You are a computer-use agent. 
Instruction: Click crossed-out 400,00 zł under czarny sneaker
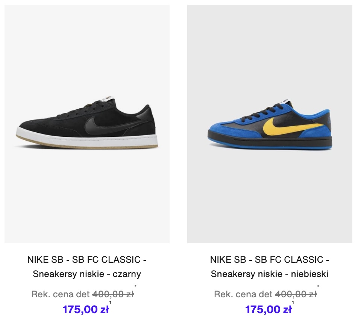click(113, 294)
